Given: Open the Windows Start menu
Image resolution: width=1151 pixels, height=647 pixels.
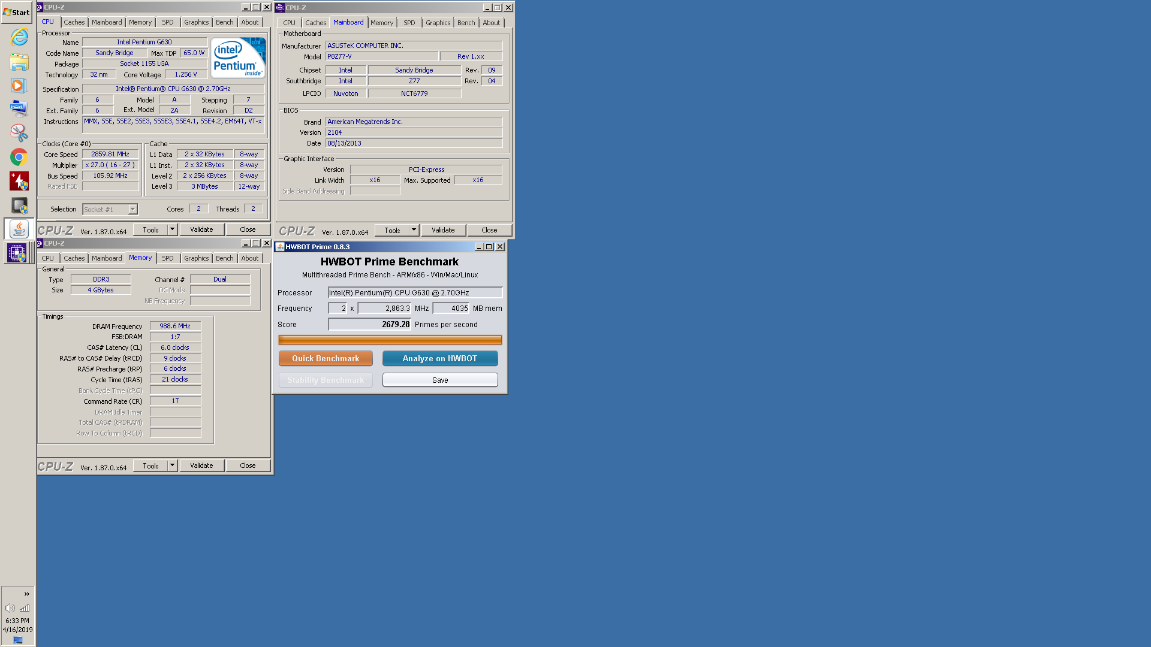Looking at the screenshot, I should (17, 12).
